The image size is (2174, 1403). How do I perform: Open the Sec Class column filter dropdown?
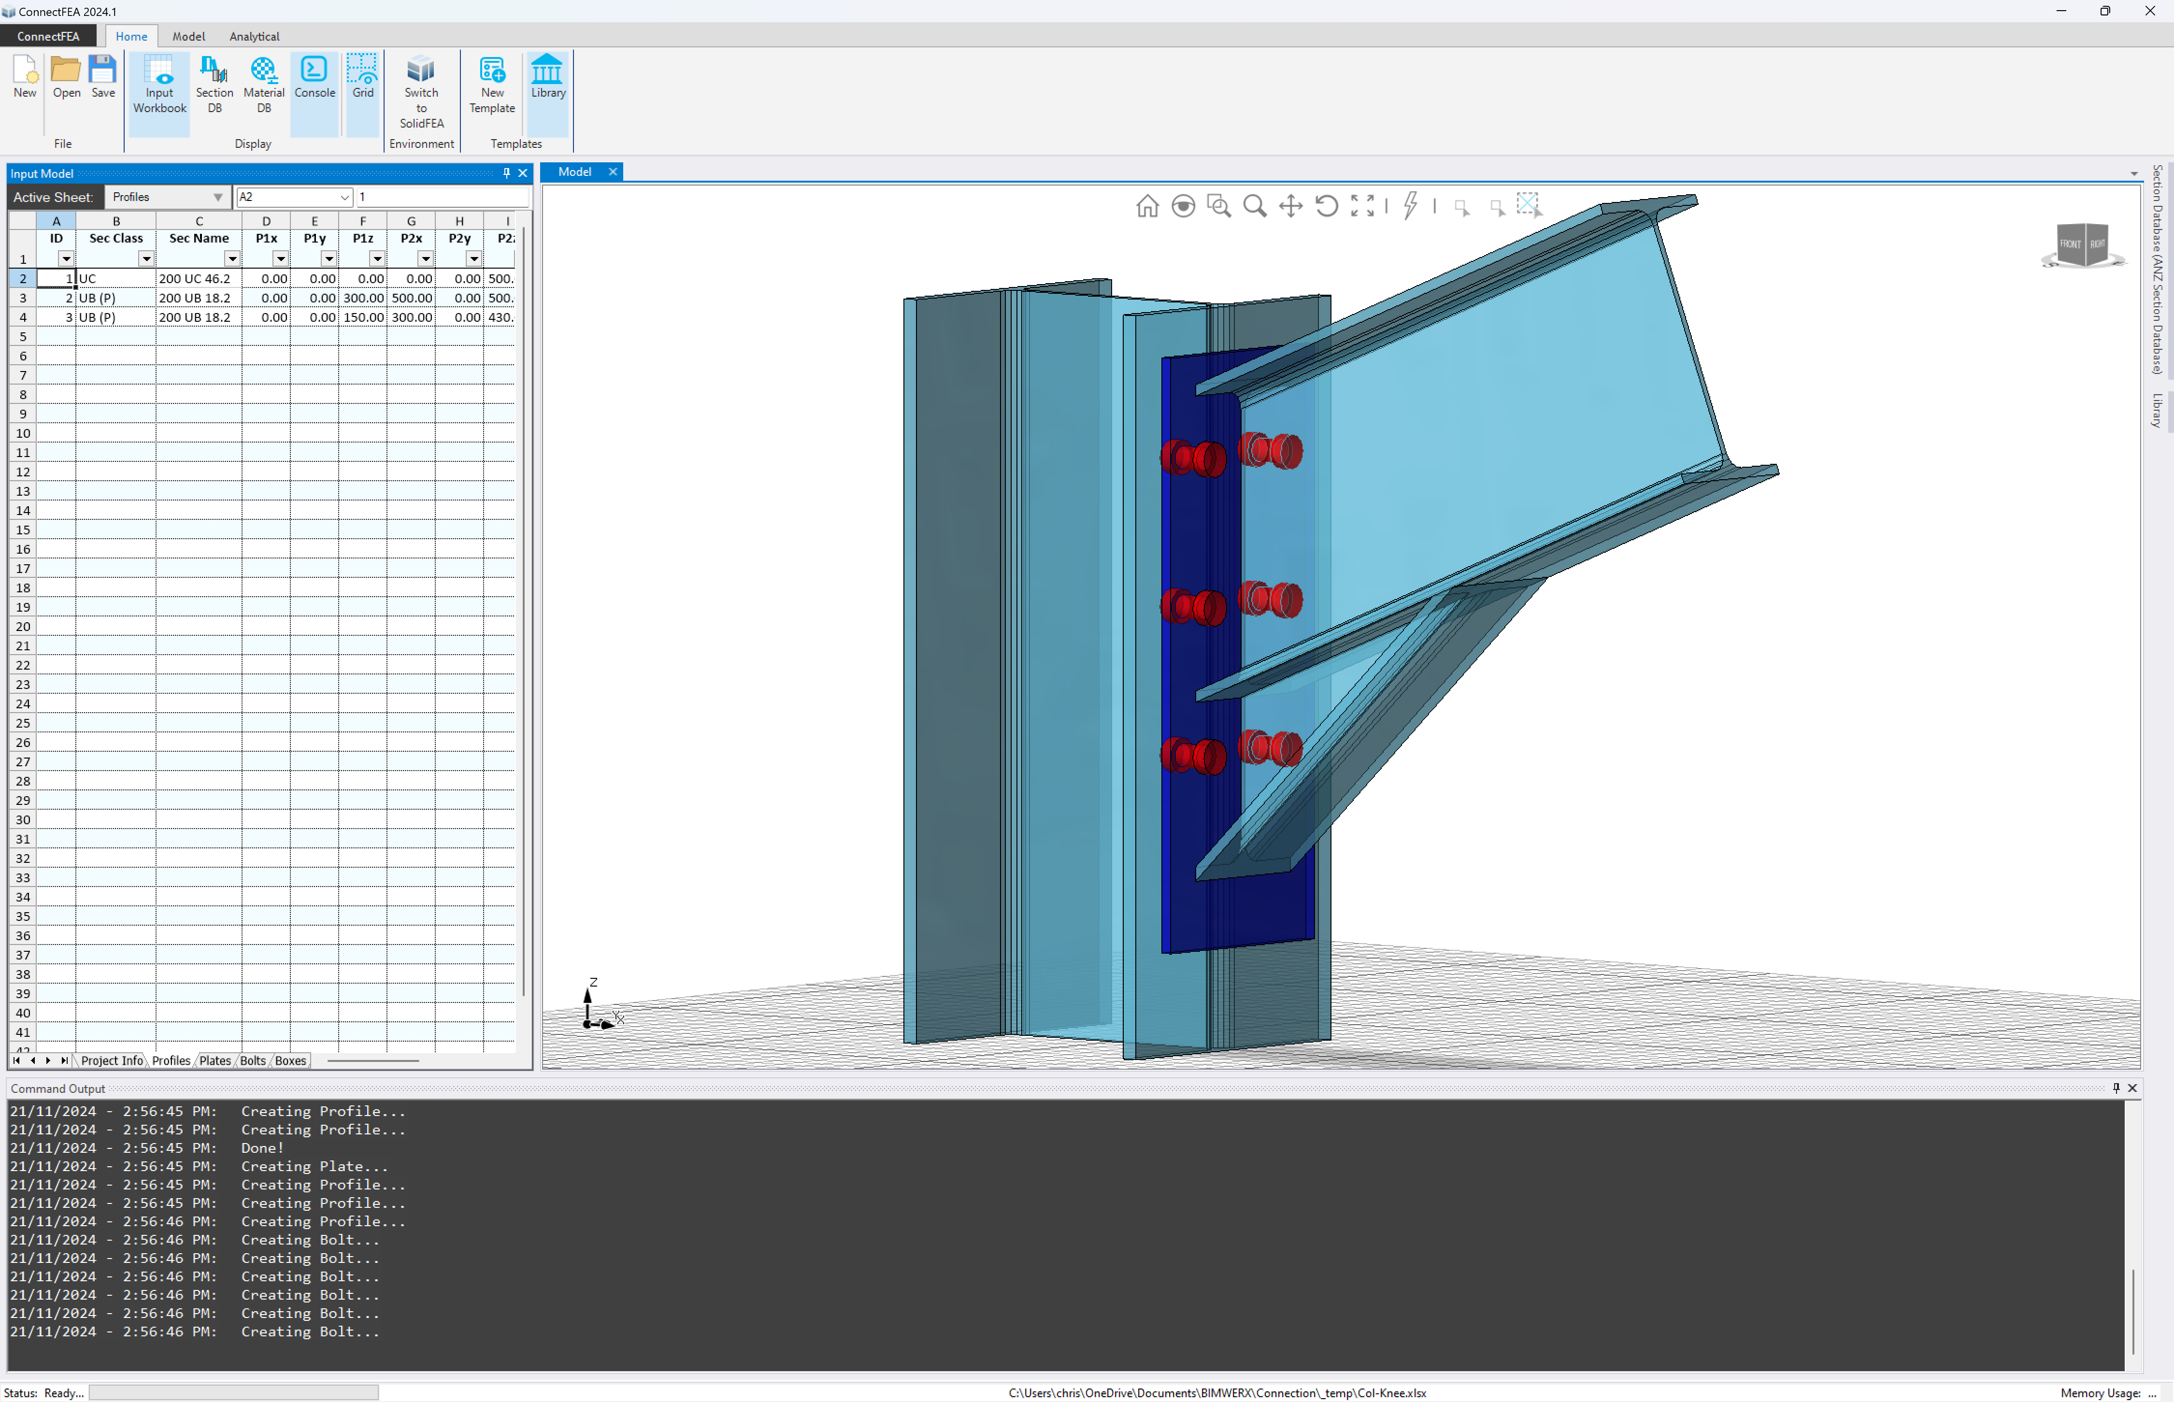coord(146,259)
